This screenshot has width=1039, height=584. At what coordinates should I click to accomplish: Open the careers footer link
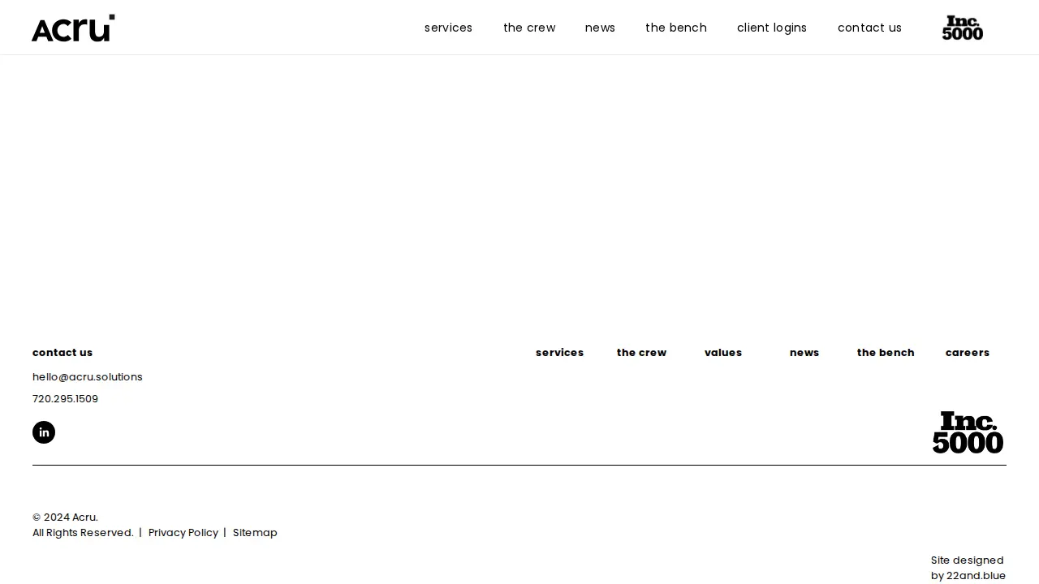[968, 353]
